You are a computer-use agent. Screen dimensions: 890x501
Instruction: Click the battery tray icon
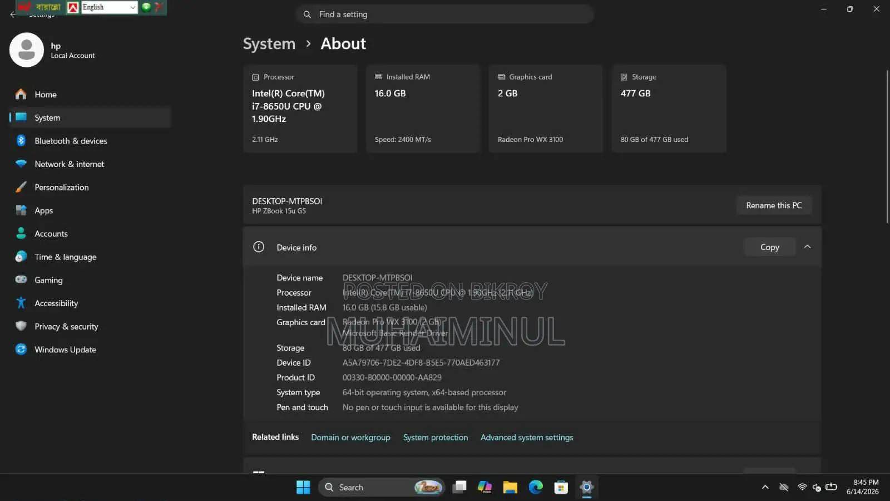coord(832,487)
